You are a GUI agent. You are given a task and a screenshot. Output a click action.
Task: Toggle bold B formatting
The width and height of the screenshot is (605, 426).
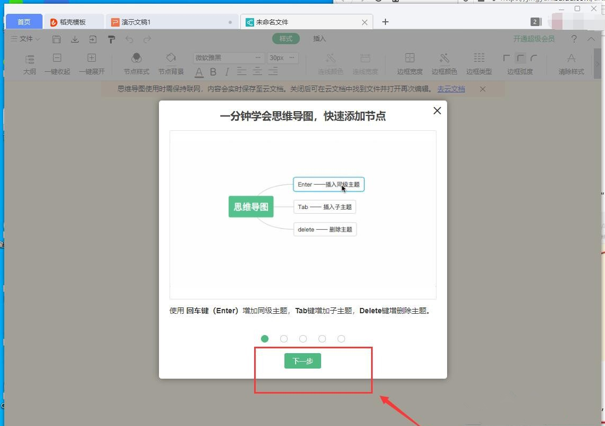coord(213,72)
